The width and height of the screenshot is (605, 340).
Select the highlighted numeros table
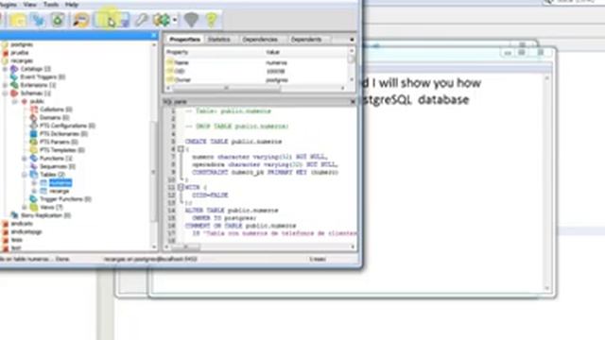pos(60,182)
